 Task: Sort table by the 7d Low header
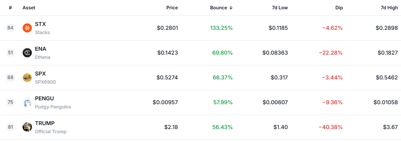[280, 8]
